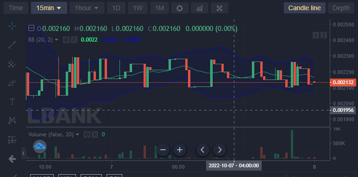The height and width of the screenshot is (177, 358).
Task: Click the back arrow in left toolbar
Action: (x=12, y=159)
